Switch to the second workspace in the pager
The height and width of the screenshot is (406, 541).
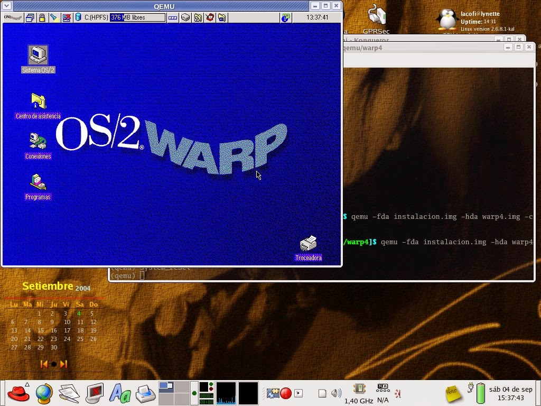[x=182, y=387]
